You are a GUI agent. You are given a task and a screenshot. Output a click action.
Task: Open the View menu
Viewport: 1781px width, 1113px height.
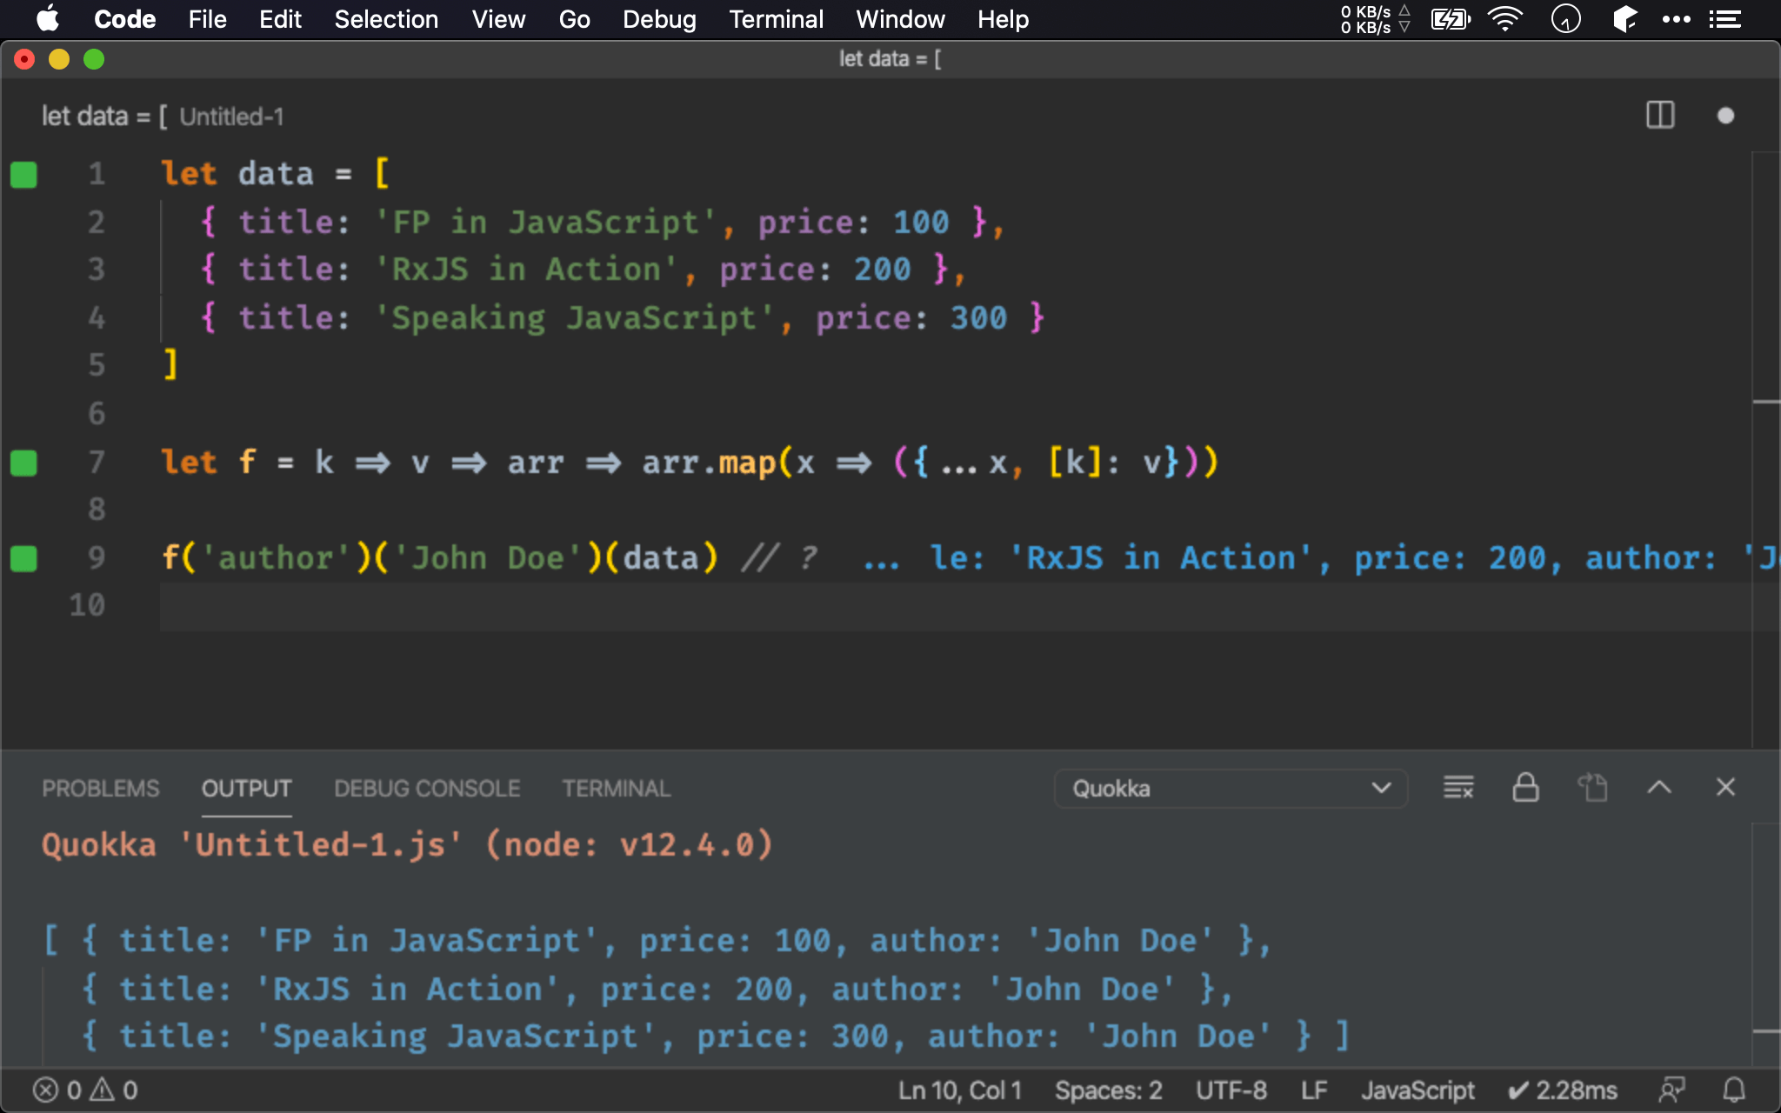498,18
